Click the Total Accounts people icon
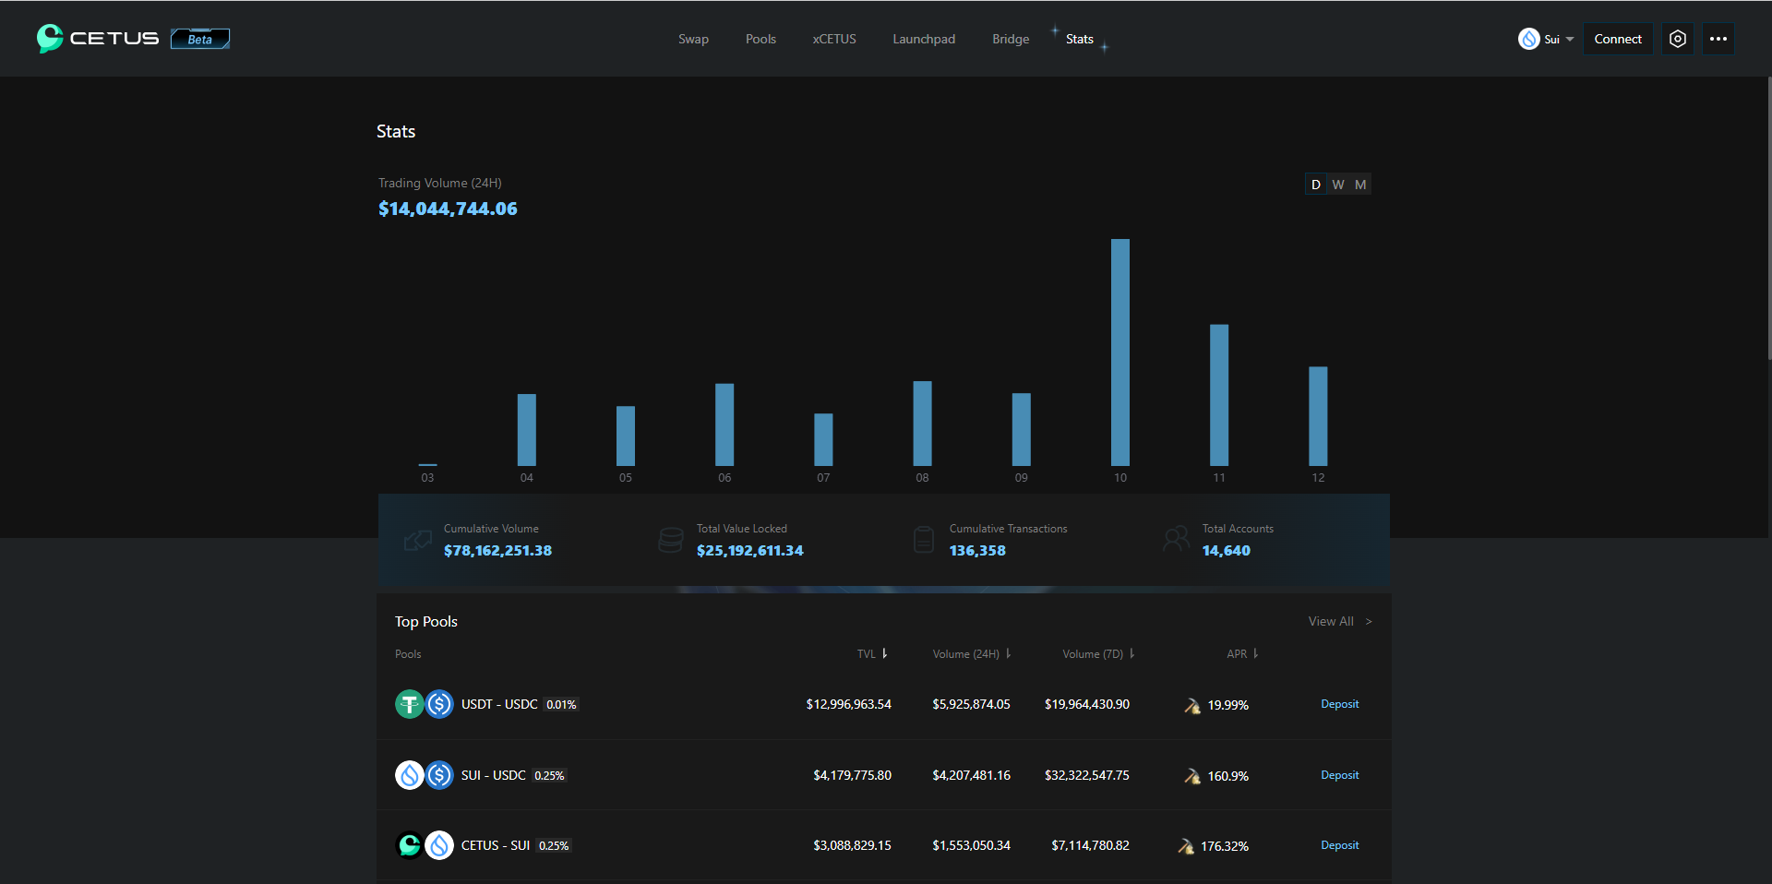 [x=1177, y=539]
